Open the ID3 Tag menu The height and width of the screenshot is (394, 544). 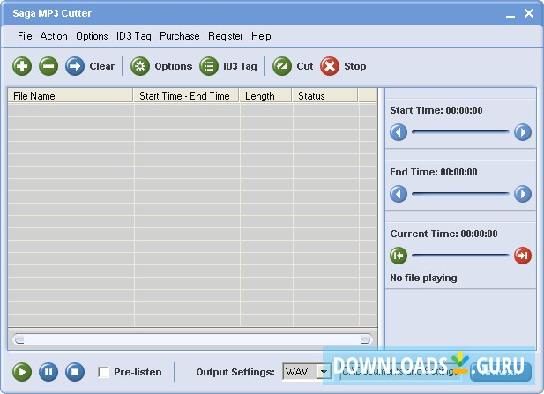[133, 36]
